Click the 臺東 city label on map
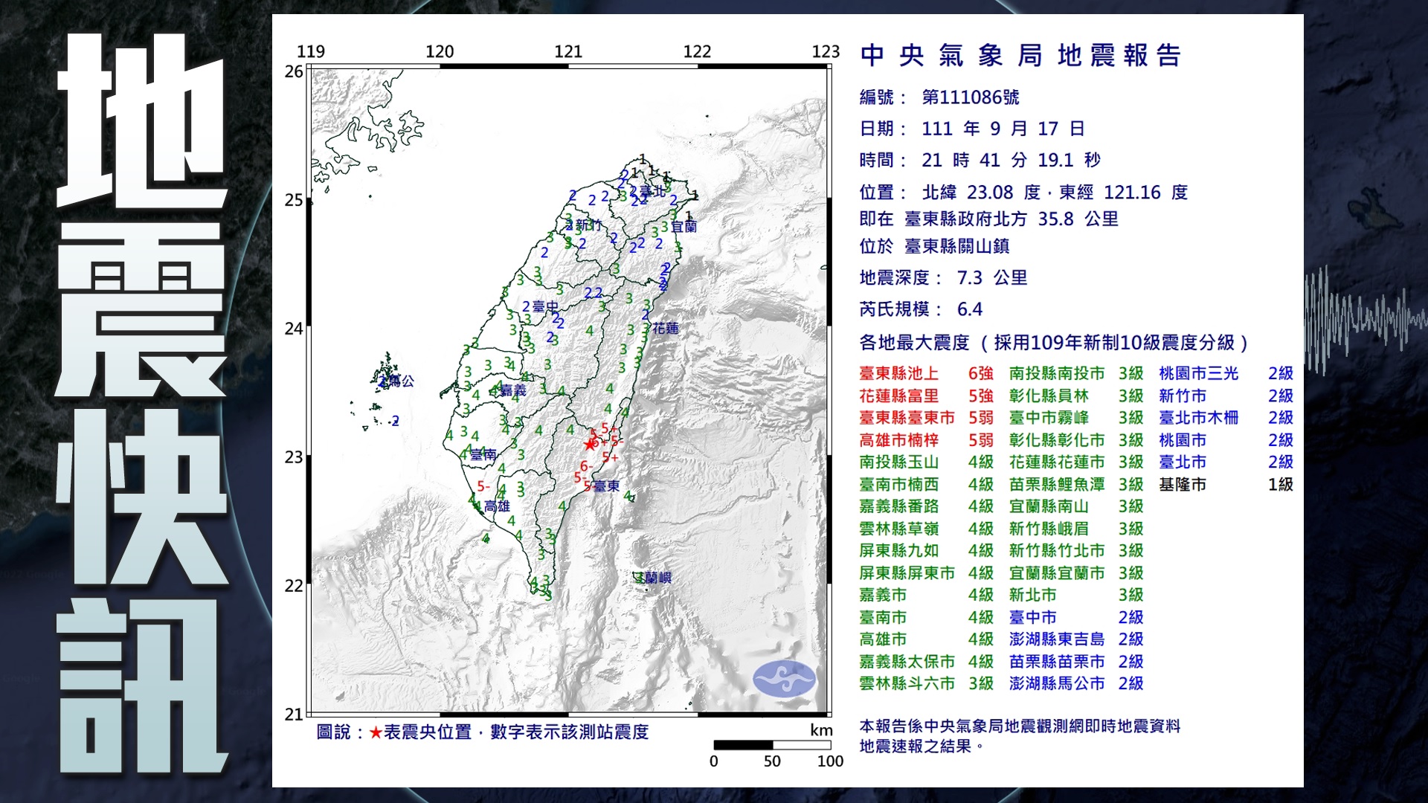 pos(606,486)
